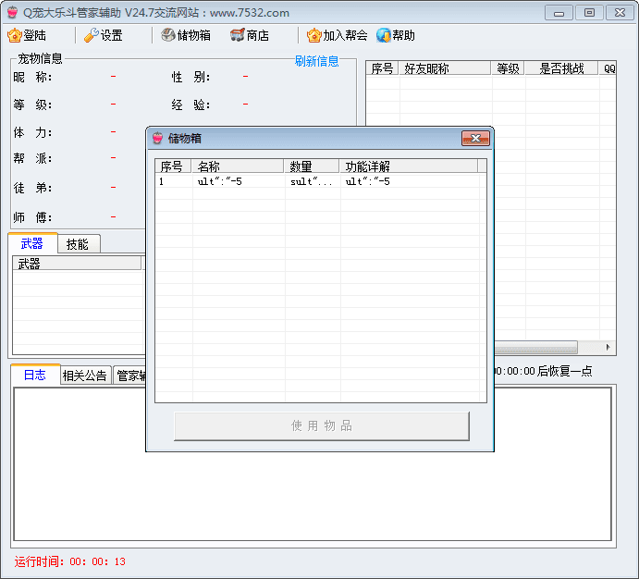Sort by 数量 quantity column header
Screen dimensions: 639x579
point(311,166)
